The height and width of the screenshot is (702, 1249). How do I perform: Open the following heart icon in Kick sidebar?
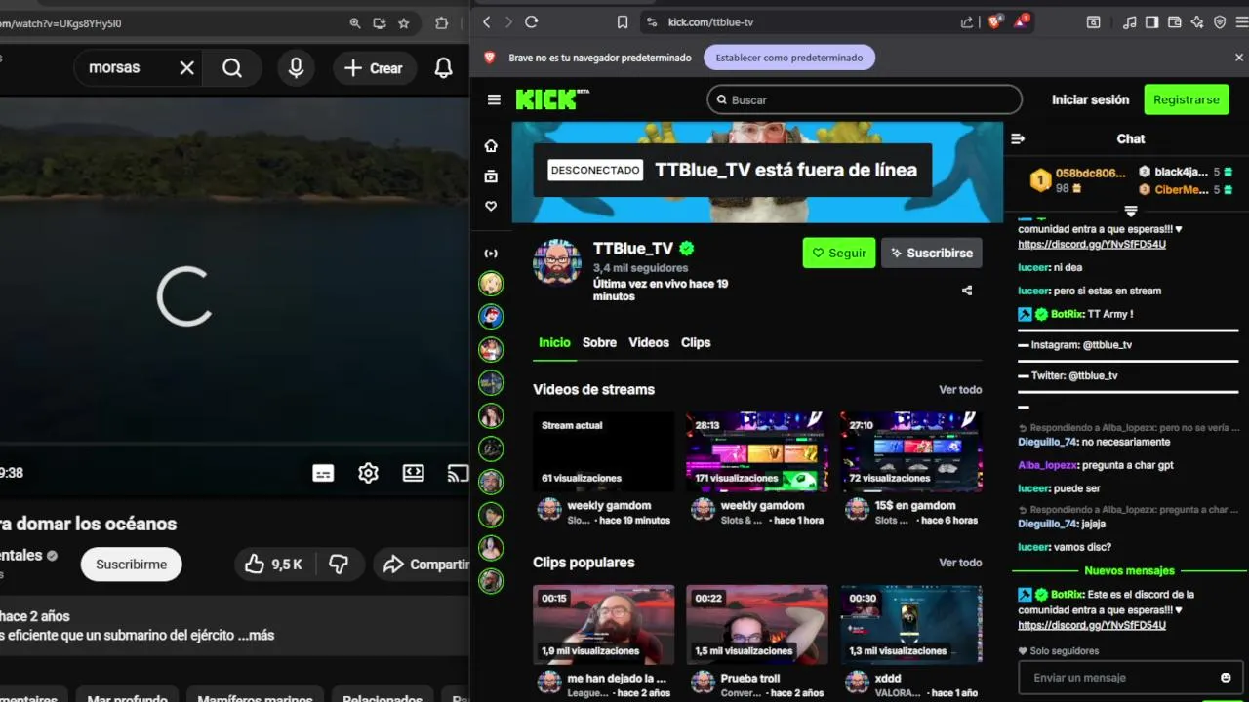click(x=491, y=207)
